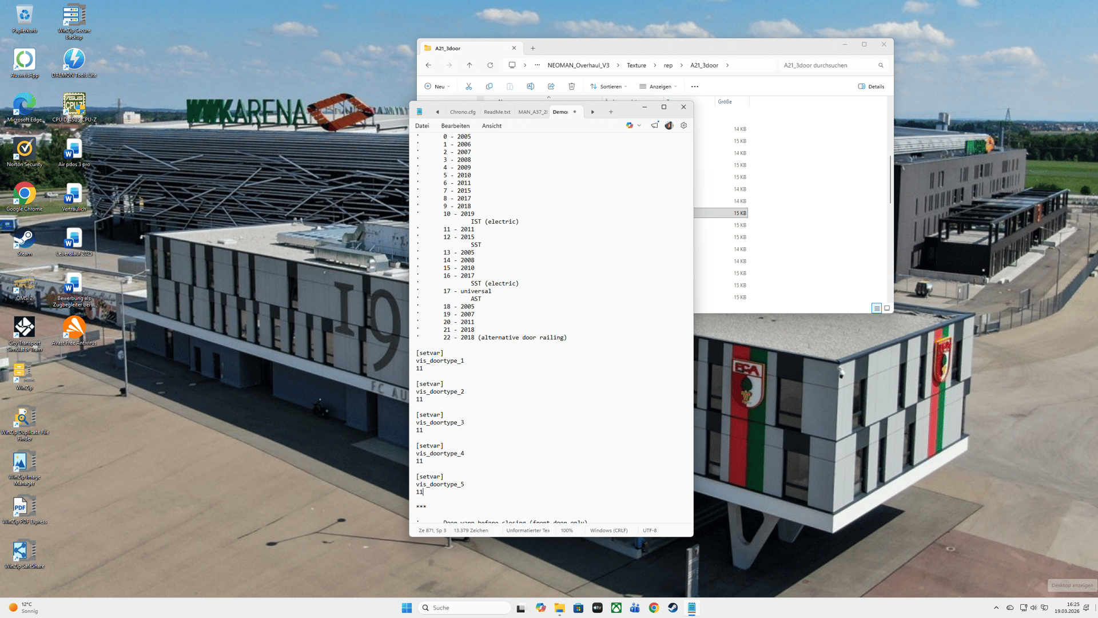Screen dimensions: 1098x618
Task: Expand the Anzeigen dropdown menu
Action: pos(658,86)
